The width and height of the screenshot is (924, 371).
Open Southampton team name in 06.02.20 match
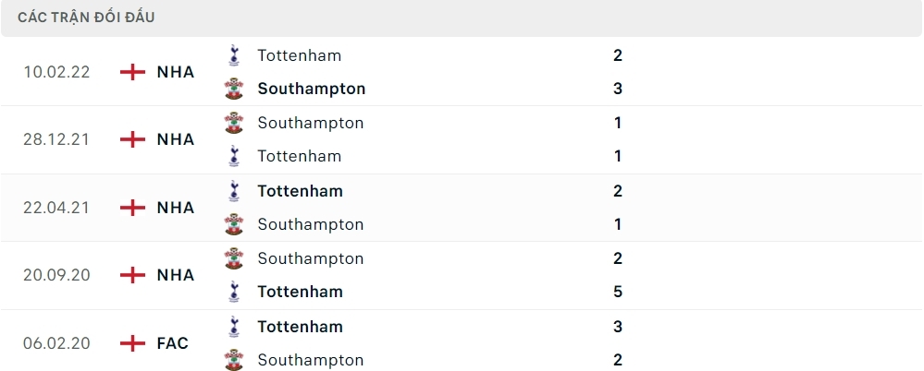(310, 360)
